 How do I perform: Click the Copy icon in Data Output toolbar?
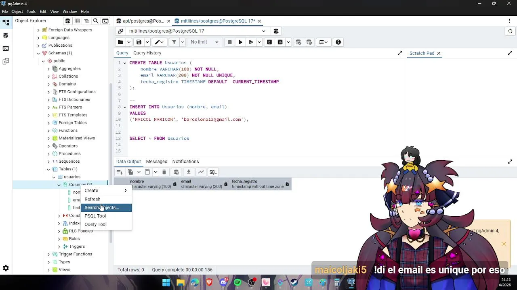coord(130,172)
